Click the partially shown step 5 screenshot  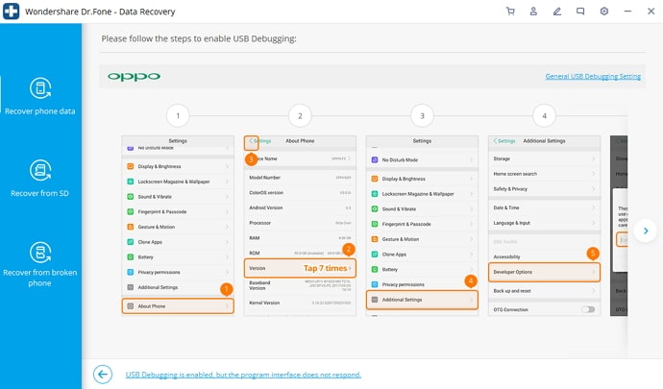tap(619, 226)
